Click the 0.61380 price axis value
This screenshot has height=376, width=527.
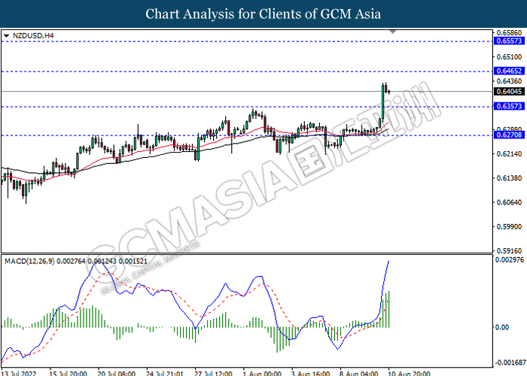click(x=509, y=178)
